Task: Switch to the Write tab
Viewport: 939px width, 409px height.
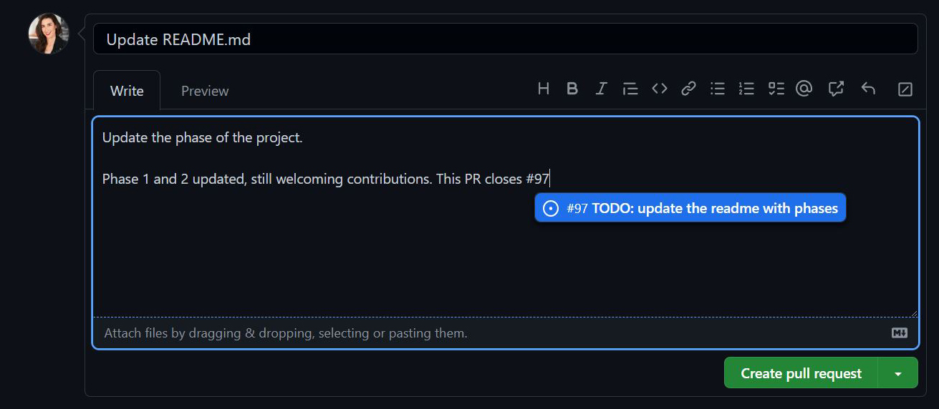Action: pos(127,91)
